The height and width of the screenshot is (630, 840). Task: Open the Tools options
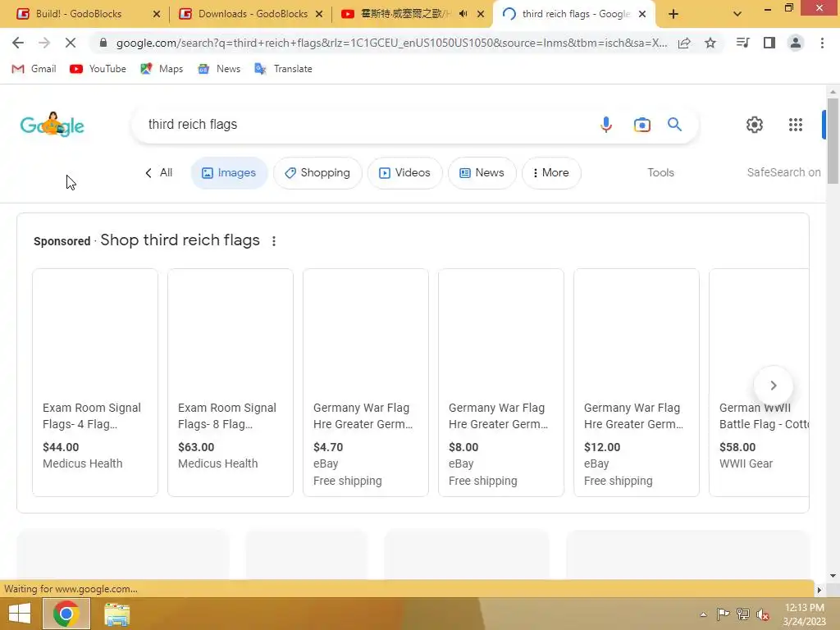(660, 172)
